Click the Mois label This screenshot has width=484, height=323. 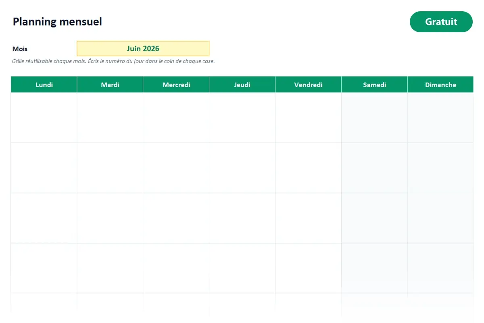(20, 49)
